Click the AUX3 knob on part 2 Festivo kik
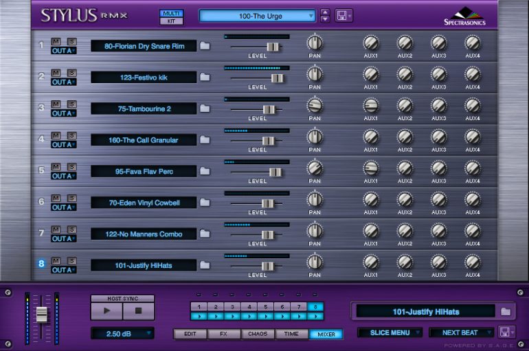529x351 pixels. (x=438, y=74)
